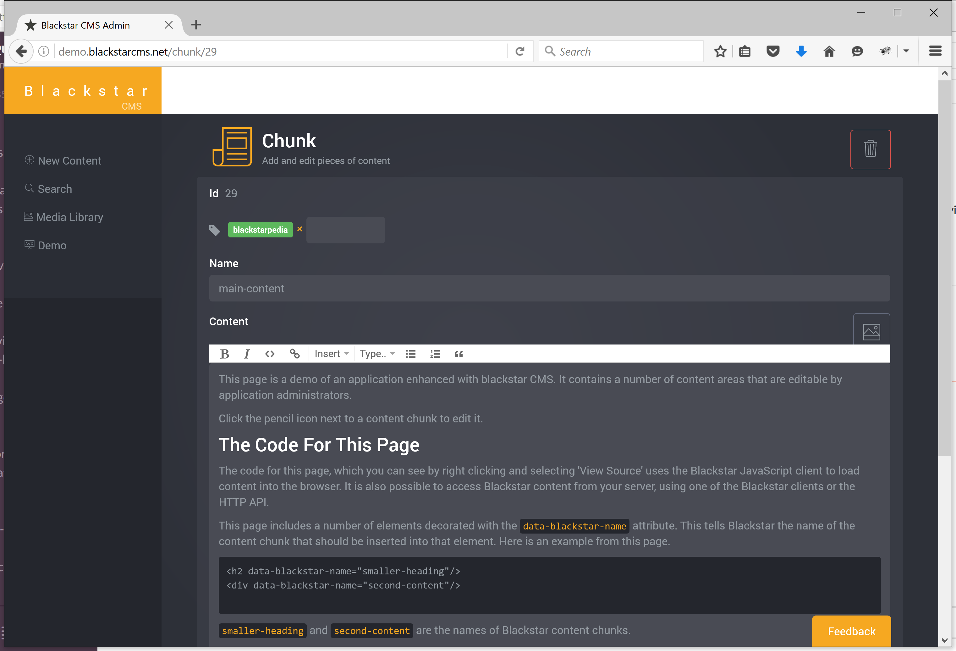Click 'Click the pencil icon' paragraph
Viewport: 956px width, 651px height.
click(x=350, y=418)
